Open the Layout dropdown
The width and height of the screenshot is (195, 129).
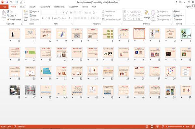[34, 12]
